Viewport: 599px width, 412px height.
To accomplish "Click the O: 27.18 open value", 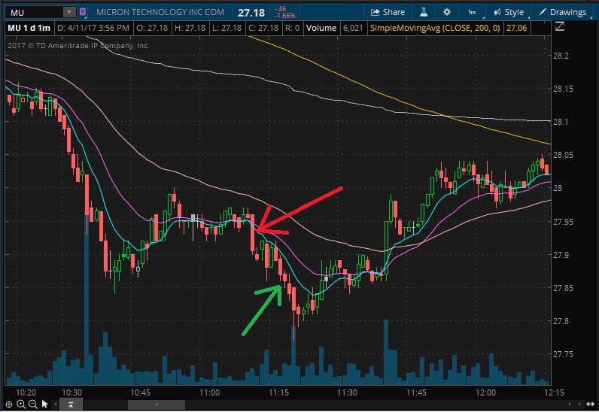I will [x=152, y=28].
